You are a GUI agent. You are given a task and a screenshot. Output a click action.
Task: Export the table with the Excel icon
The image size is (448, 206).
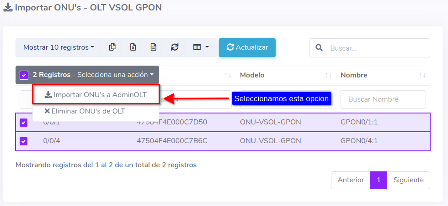point(133,47)
